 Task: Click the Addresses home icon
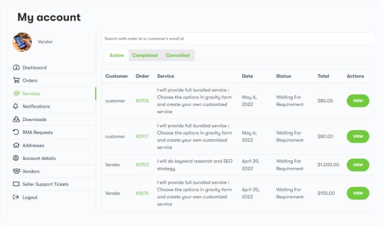pyautogui.click(x=16, y=145)
